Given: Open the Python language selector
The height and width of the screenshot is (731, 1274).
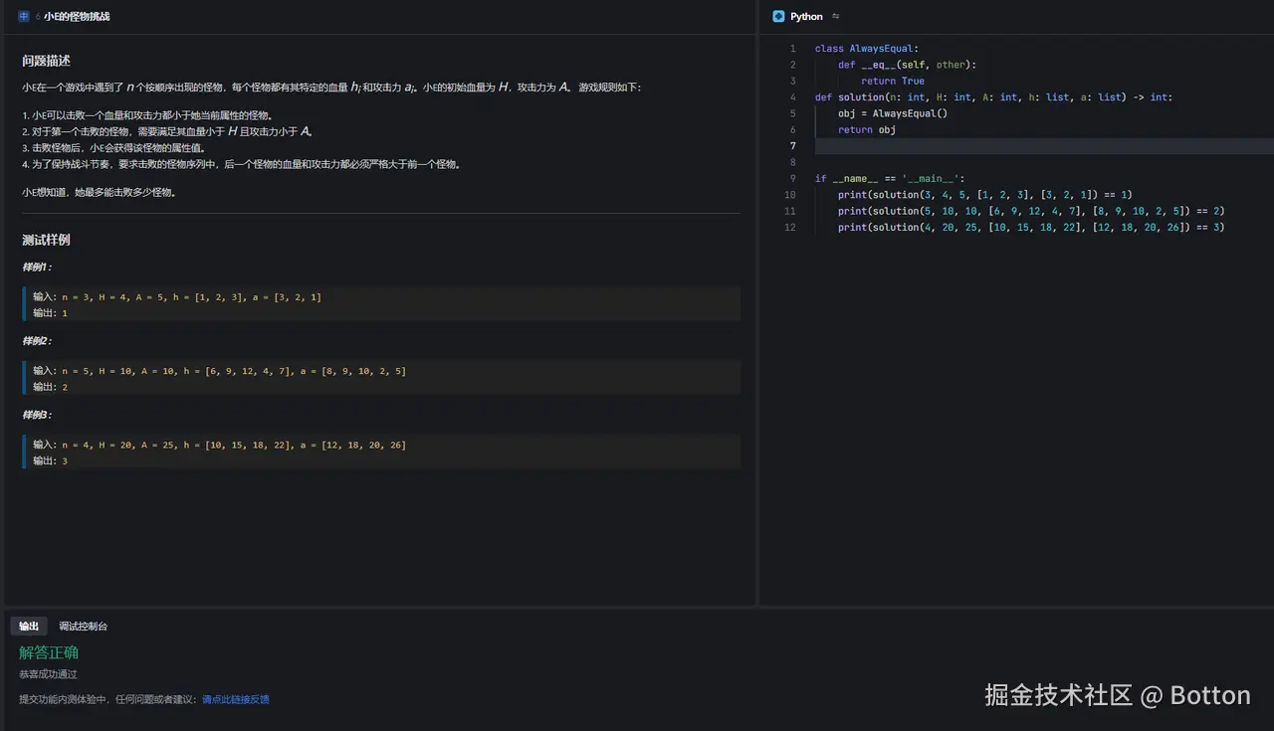Looking at the screenshot, I should [x=806, y=16].
